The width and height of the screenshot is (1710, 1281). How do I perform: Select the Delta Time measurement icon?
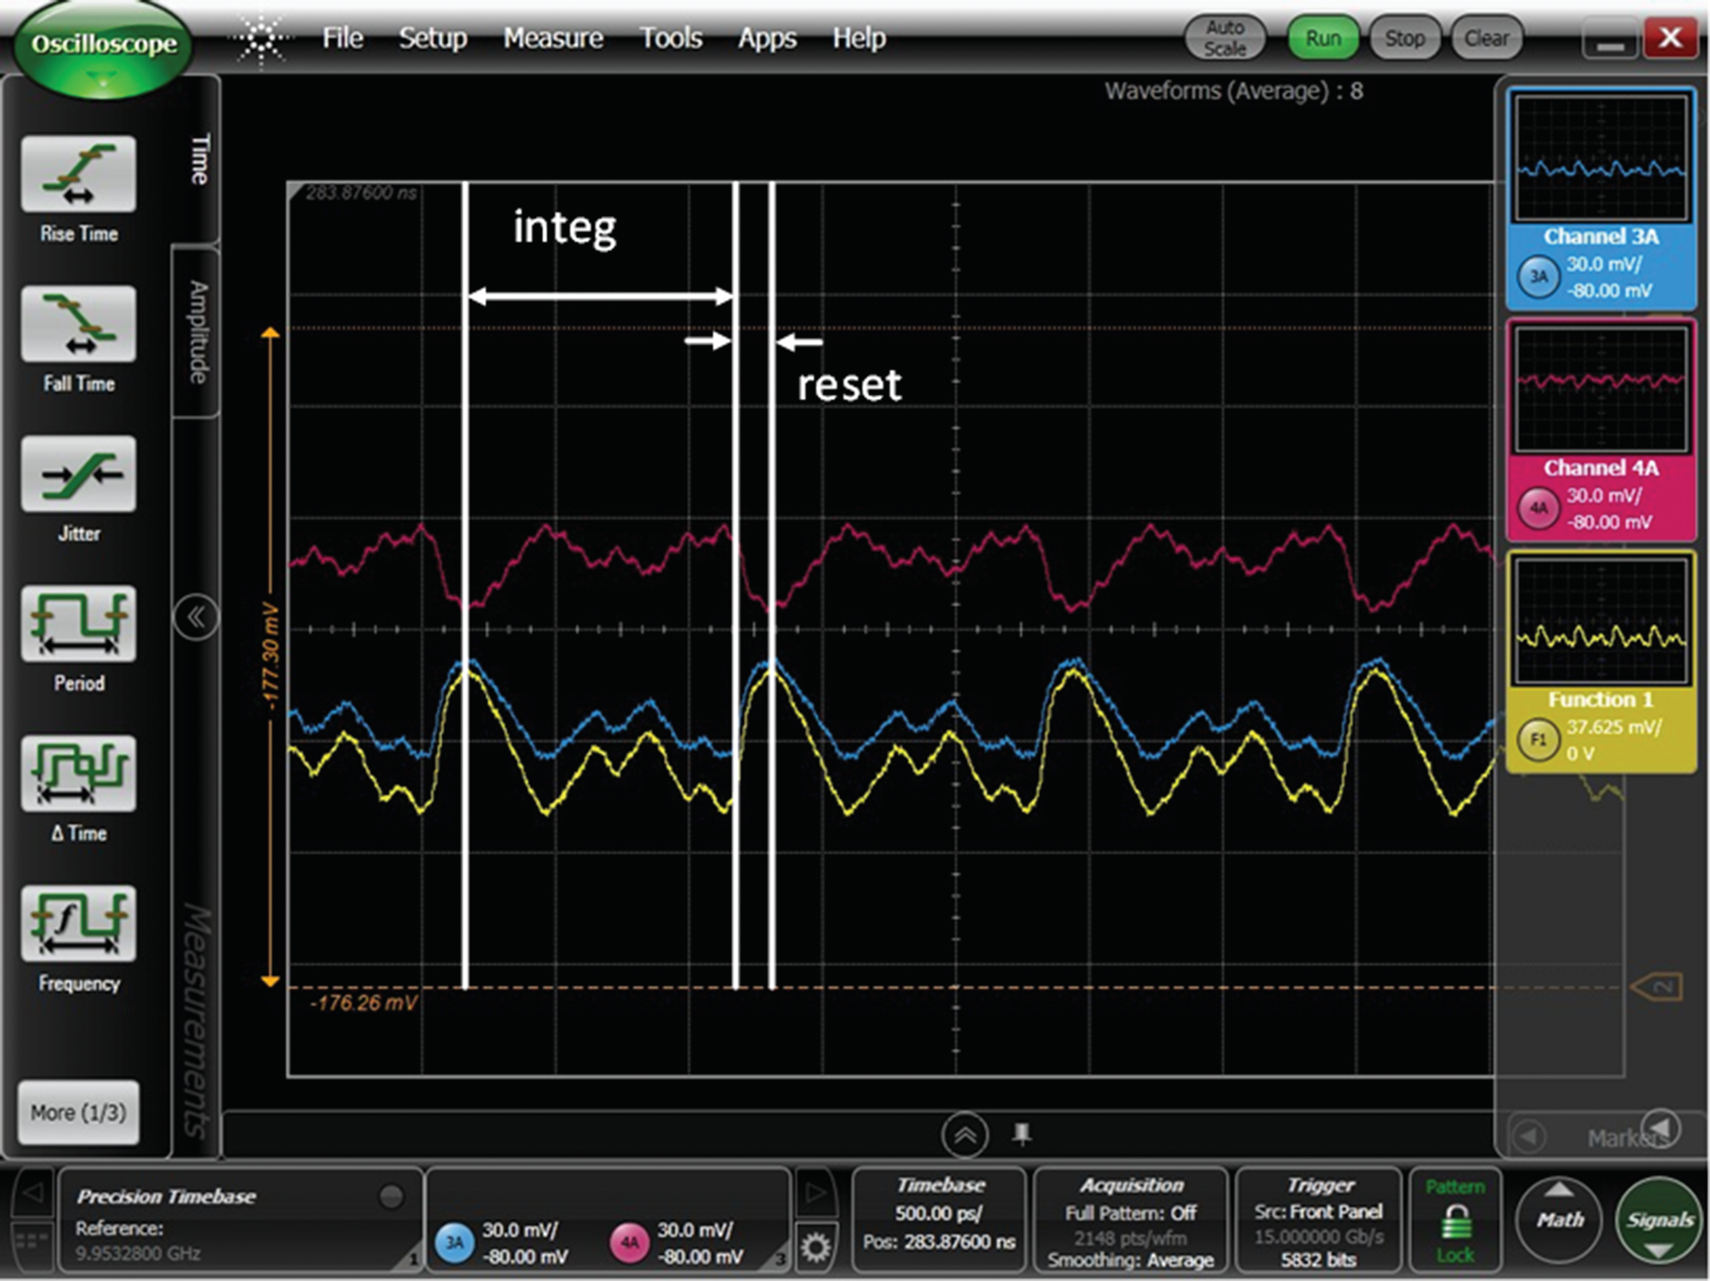click(x=79, y=774)
